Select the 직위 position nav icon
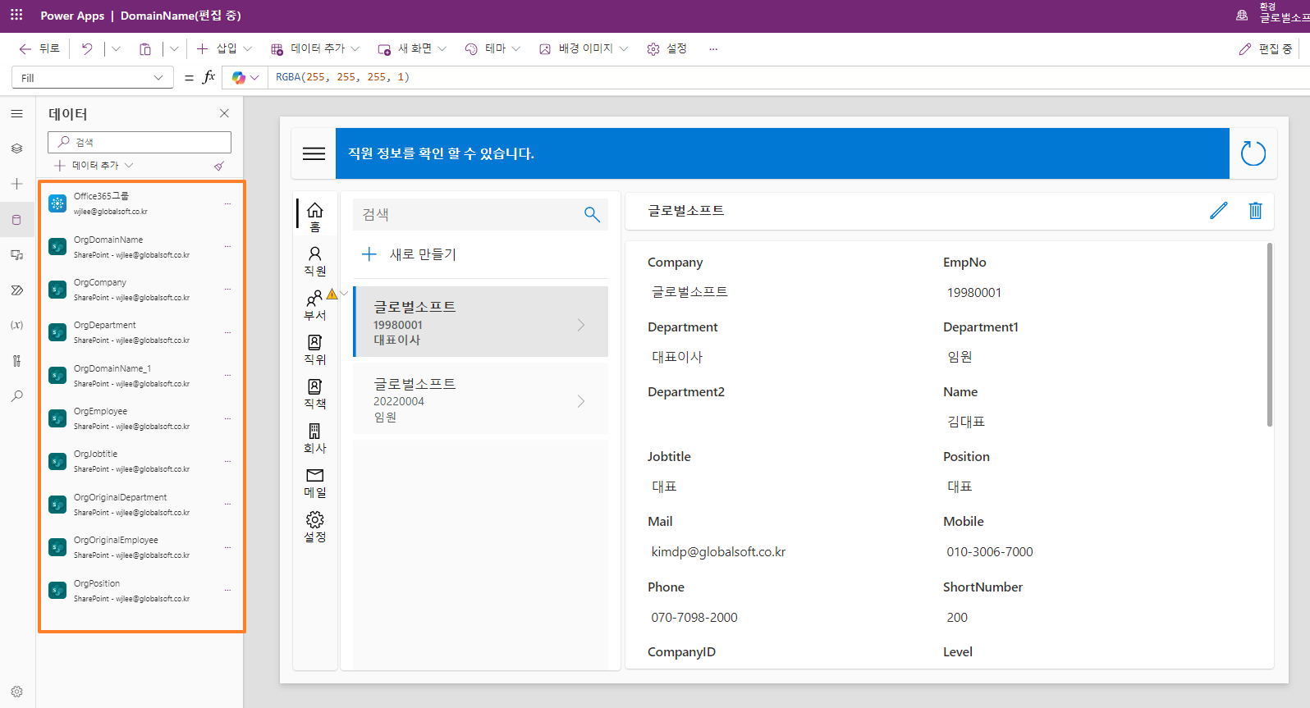 click(x=315, y=349)
